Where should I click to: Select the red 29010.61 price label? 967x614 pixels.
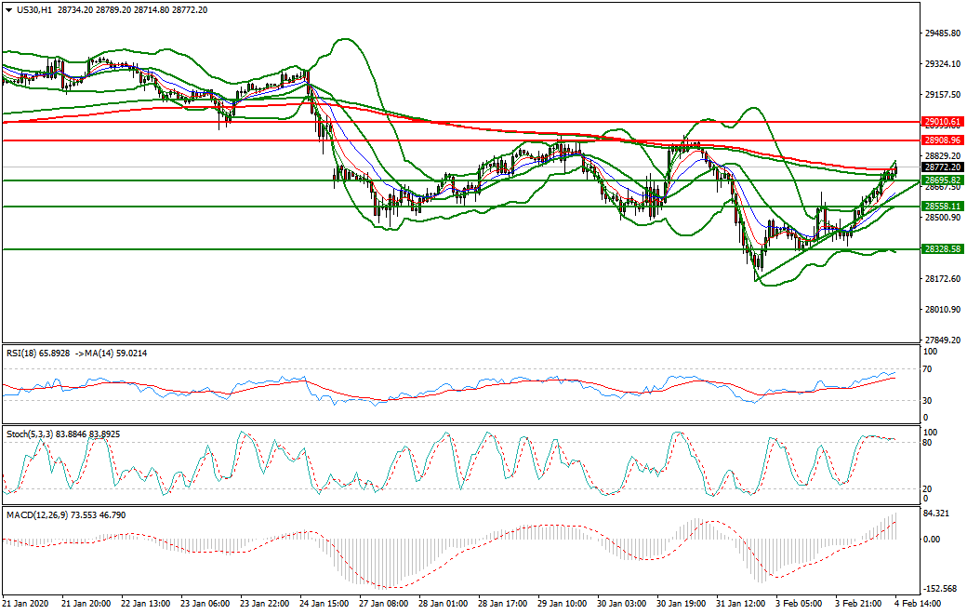(x=942, y=122)
